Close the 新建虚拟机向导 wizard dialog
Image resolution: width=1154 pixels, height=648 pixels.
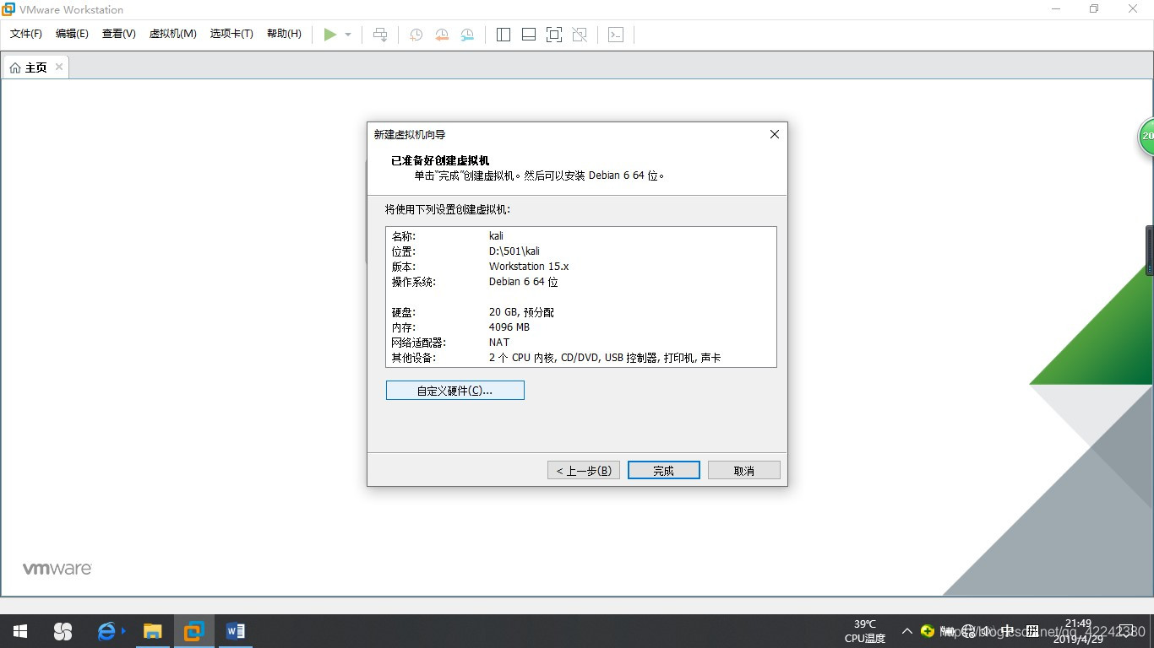click(774, 134)
